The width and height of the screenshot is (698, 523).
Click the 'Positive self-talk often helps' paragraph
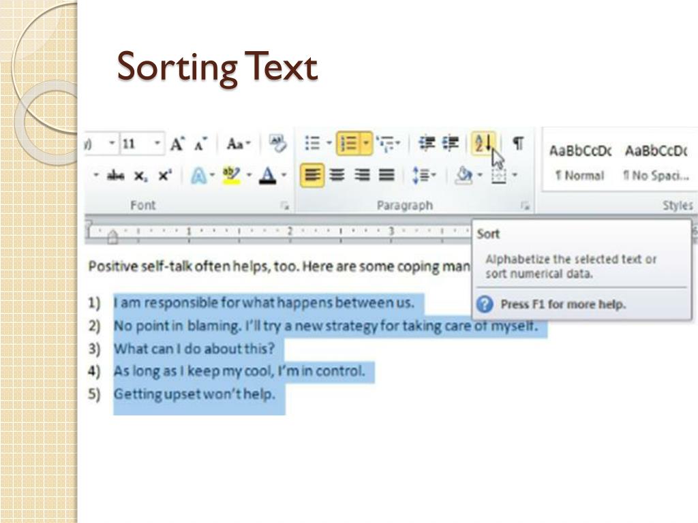(279, 266)
